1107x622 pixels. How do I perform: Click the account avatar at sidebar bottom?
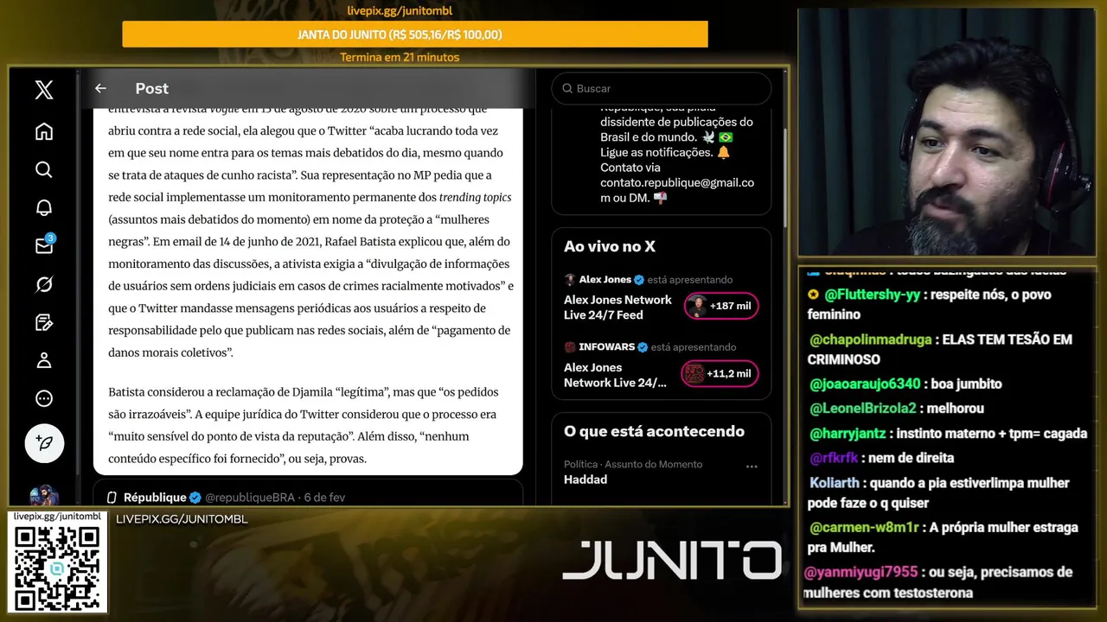pos(44,496)
